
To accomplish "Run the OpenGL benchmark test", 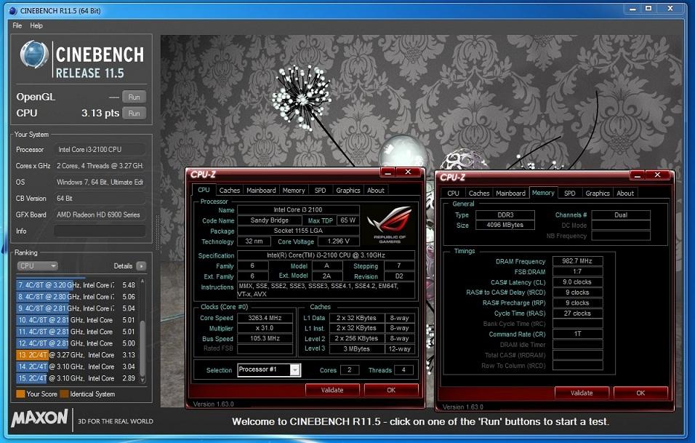I will [134, 97].
